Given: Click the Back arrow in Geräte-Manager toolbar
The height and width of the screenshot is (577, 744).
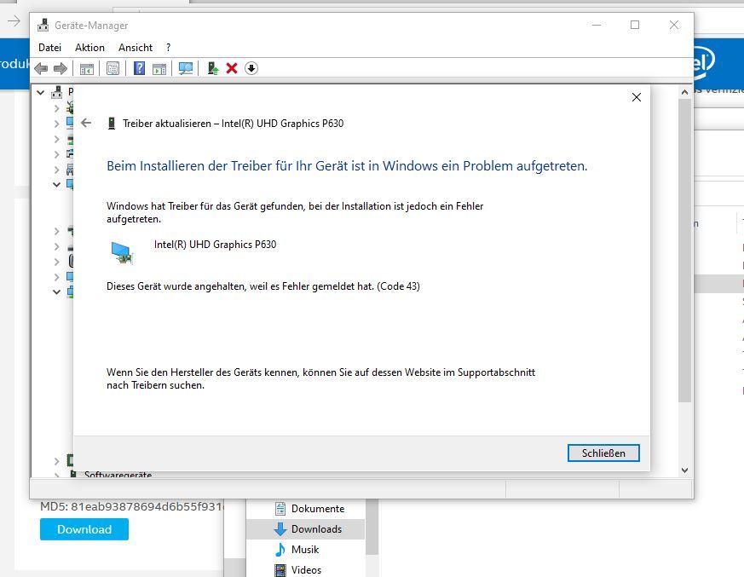Looking at the screenshot, I should tap(41, 69).
